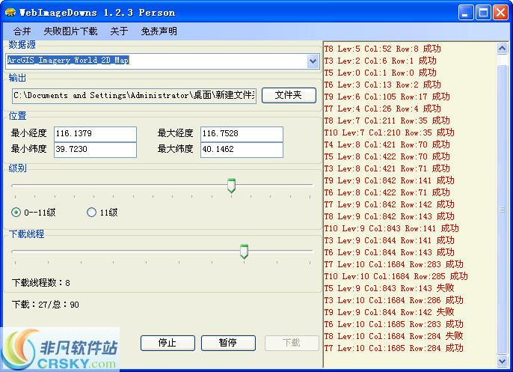Click failed entry T8 Lev:10 Col:1684 Row:284

[394, 336]
